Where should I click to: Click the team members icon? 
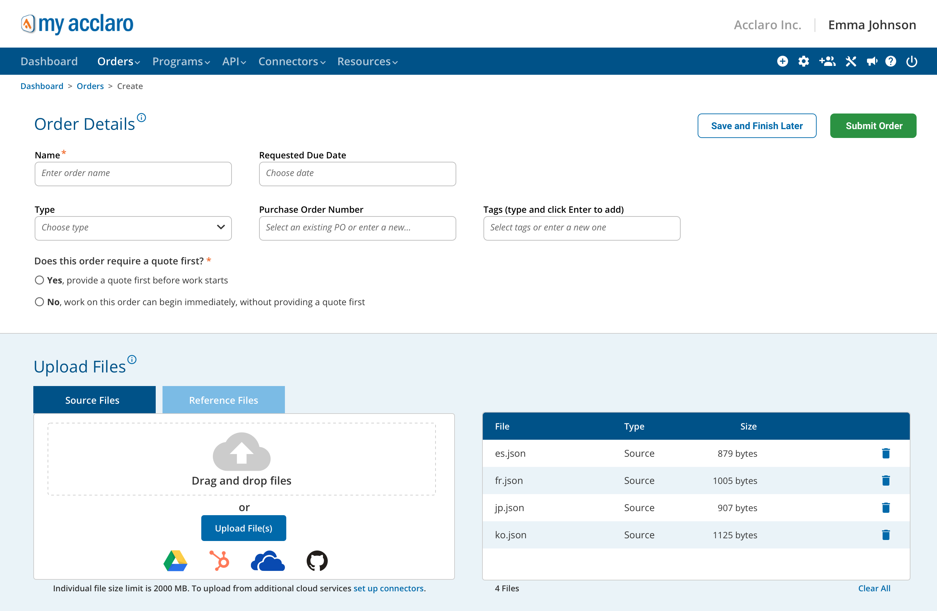coord(827,61)
